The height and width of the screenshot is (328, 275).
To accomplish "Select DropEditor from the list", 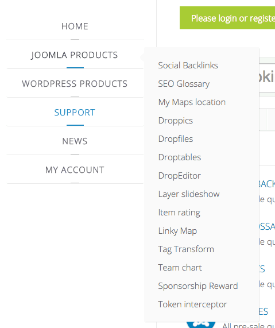I will click(x=180, y=176).
